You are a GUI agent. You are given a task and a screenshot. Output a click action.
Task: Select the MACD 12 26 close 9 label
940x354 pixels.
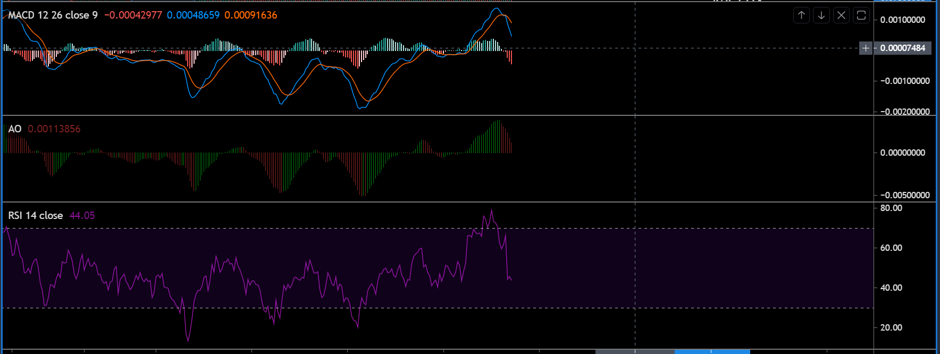point(53,15)
